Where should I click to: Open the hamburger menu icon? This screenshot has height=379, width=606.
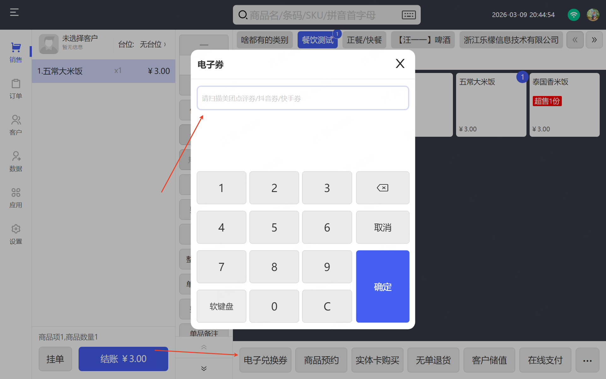(x=14, y=13)
